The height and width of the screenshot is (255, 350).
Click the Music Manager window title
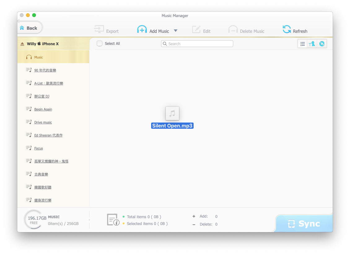(x=175, y=15)
